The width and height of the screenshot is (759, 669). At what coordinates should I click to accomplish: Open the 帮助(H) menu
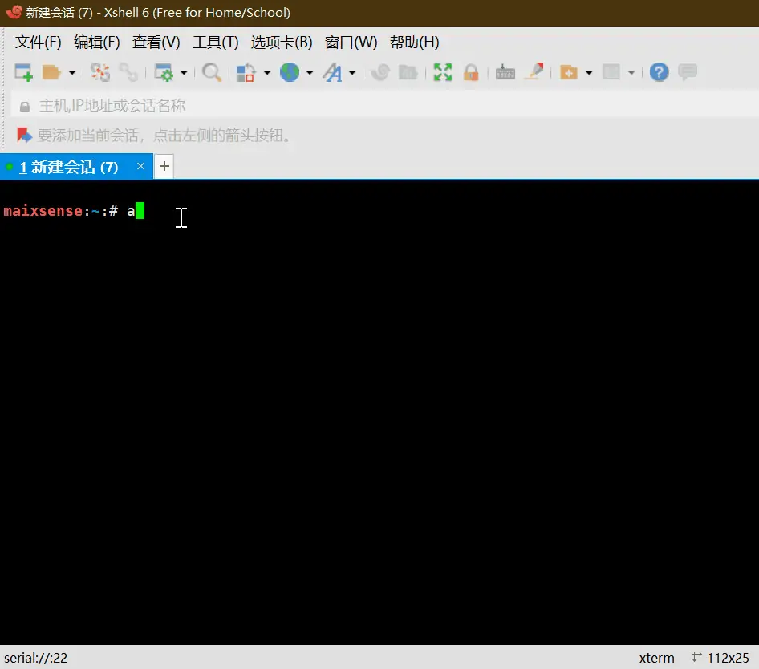[415, 43]
